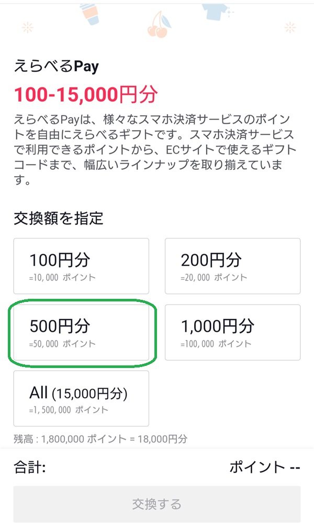
Task: Click the えらべるPay description paragraph
Action: click(x=155, y=149)
